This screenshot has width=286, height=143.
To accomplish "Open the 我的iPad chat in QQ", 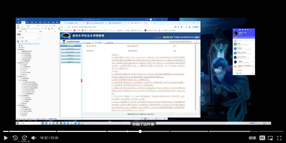I will coord(244,48).
